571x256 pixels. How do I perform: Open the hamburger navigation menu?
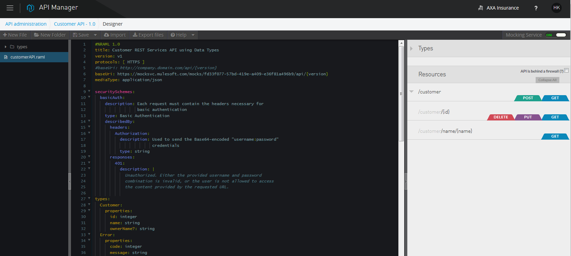(x=10, y=8)
